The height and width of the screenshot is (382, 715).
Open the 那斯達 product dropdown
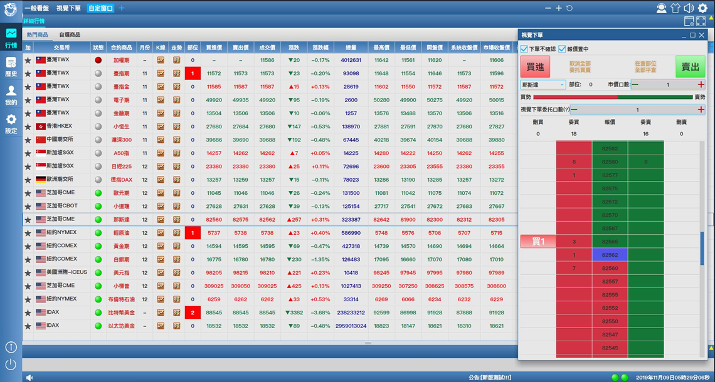[543, 85]
